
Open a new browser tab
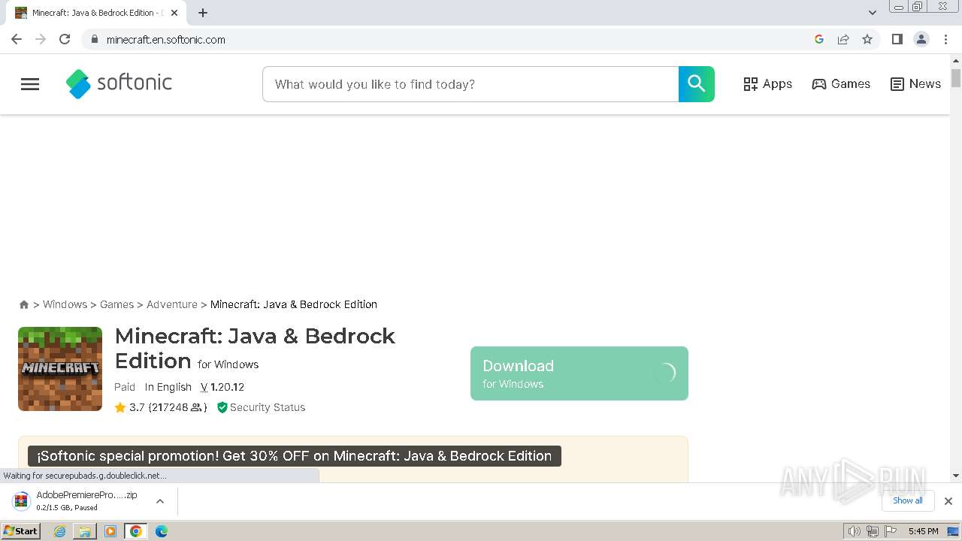point(203,13)
